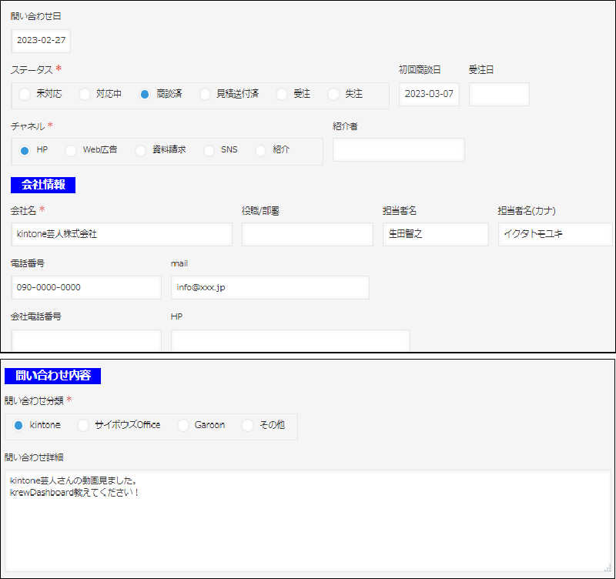616x579 pixels.
Task: Click inside 問い合わせ詳細 text area
Action: [308, 520]
